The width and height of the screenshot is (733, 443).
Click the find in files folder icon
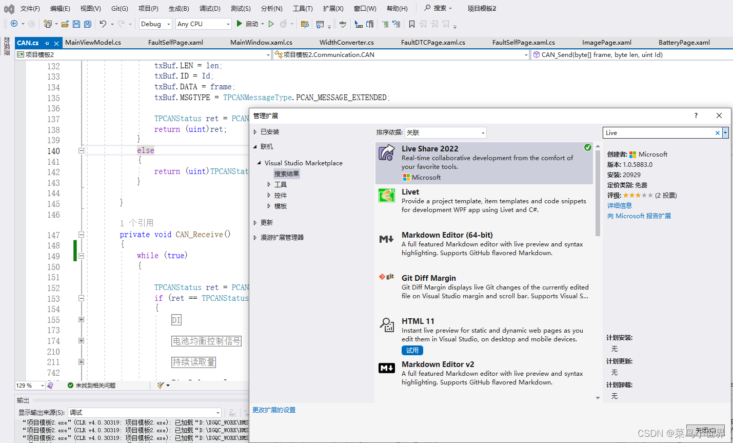click(305, 24)
